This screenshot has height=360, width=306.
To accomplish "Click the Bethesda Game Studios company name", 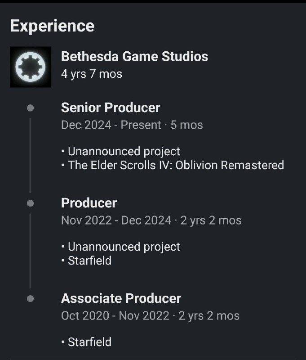I will point(134,57).
